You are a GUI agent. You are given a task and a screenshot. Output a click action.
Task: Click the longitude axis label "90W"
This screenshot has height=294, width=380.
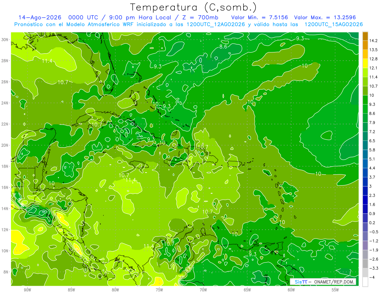[27, 290]
